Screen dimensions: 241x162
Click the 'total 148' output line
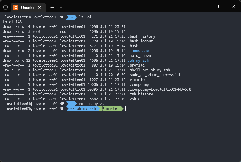[12, 22]
